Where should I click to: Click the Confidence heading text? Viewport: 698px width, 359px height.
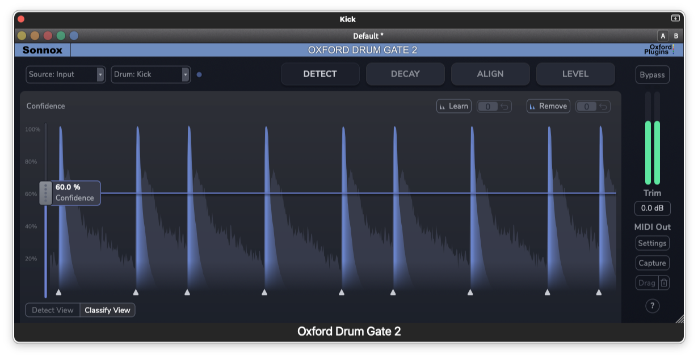click(45, 106)
